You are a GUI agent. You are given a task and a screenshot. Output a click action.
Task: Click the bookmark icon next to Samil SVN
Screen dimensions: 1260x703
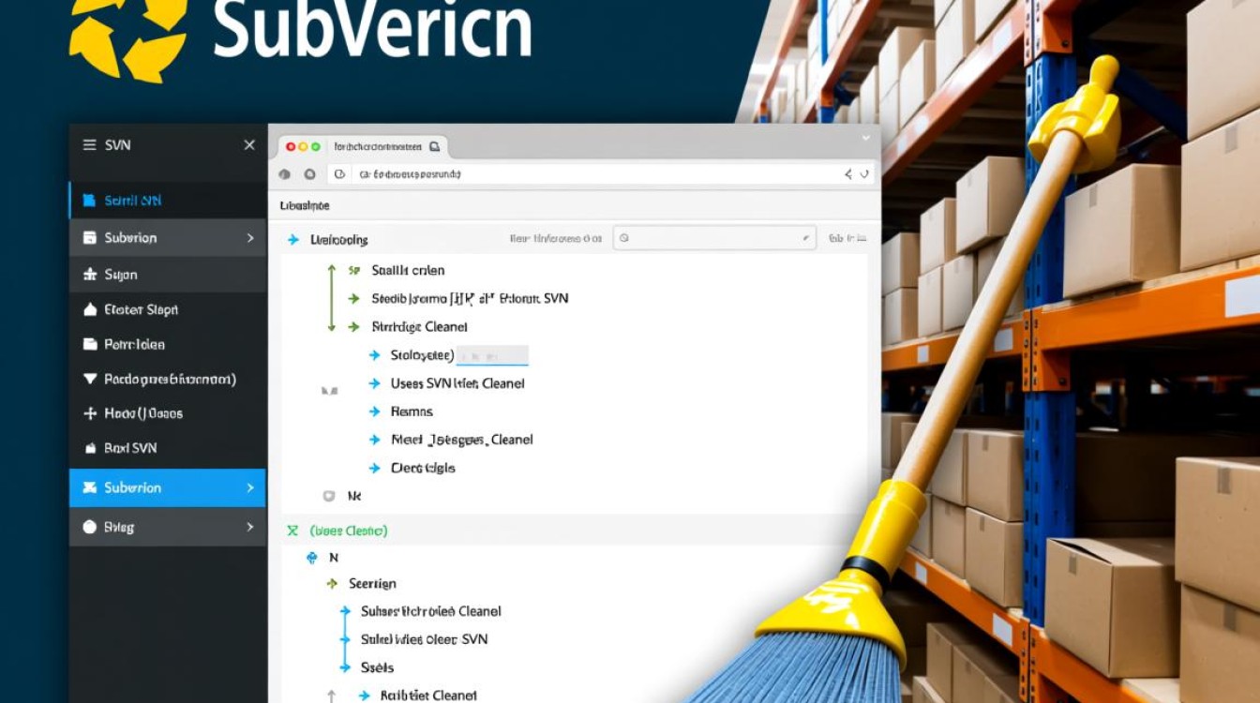tap(90, 201)
